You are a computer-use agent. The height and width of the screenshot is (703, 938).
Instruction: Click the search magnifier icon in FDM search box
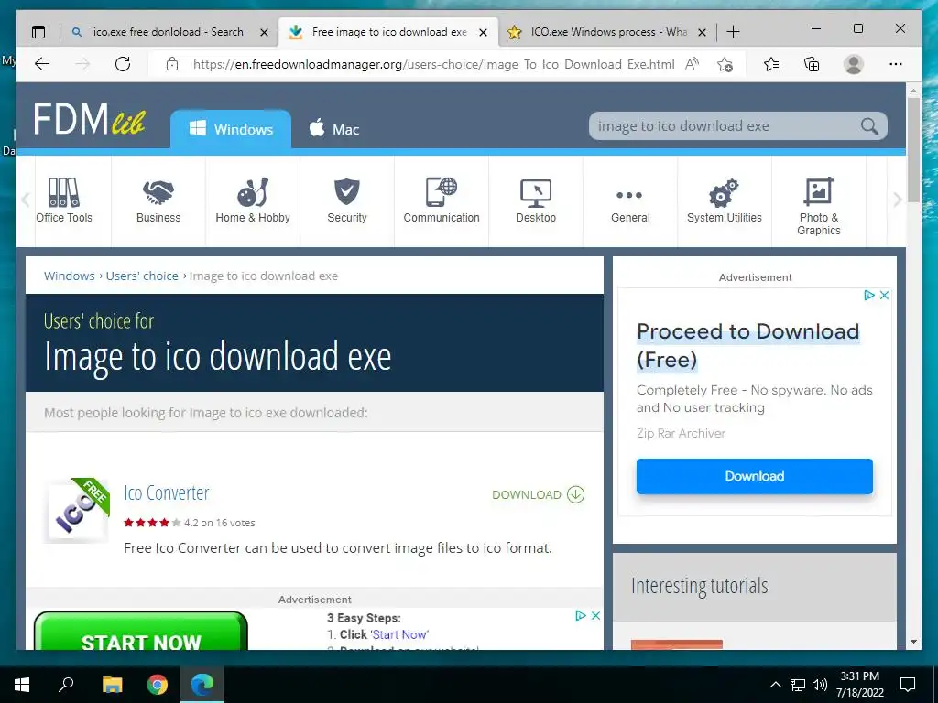click(x=869, y=126)
